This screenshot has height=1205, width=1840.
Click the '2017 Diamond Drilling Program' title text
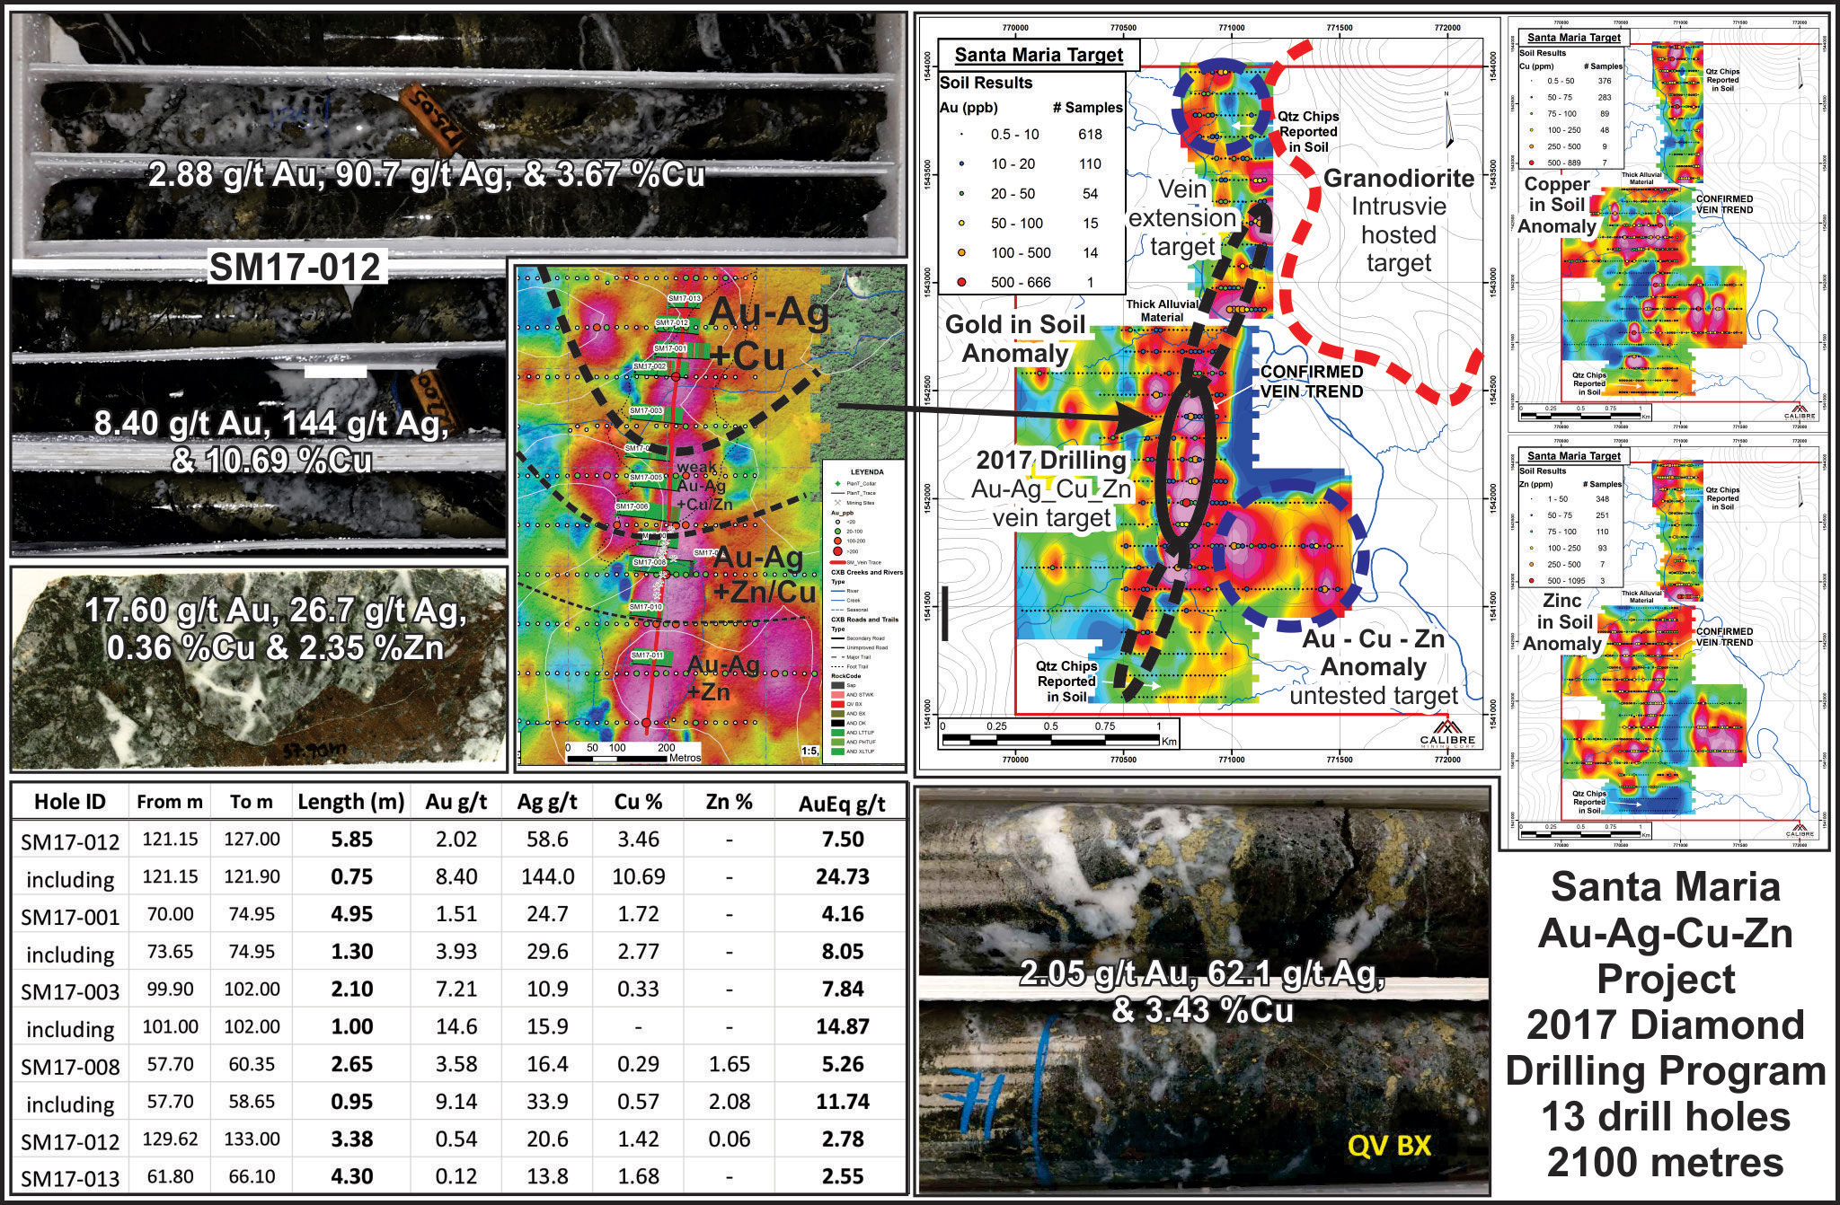tap(1666, 1048)
